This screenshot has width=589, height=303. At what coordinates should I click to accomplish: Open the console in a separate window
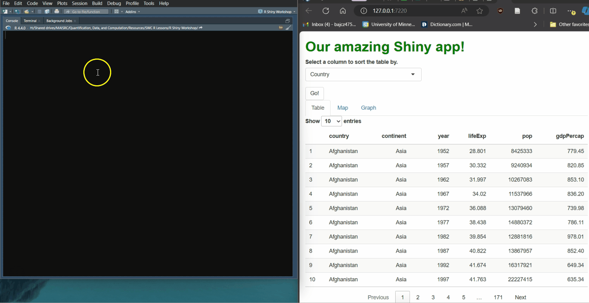(x=288, y=21)
